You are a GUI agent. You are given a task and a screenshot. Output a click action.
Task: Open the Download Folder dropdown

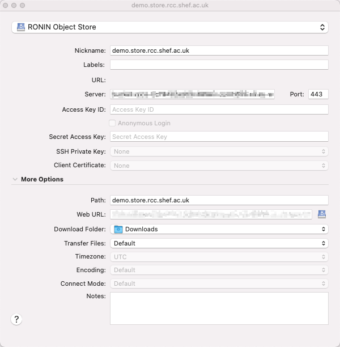point(219,229)
